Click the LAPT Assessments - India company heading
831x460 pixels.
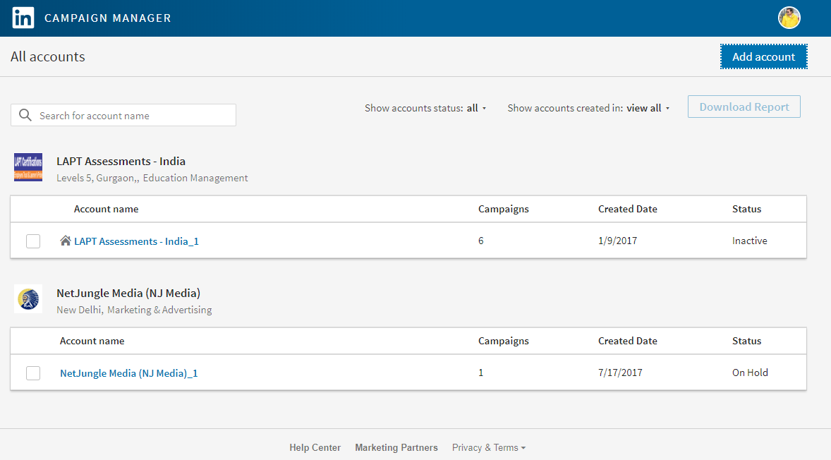pos(121,161)
